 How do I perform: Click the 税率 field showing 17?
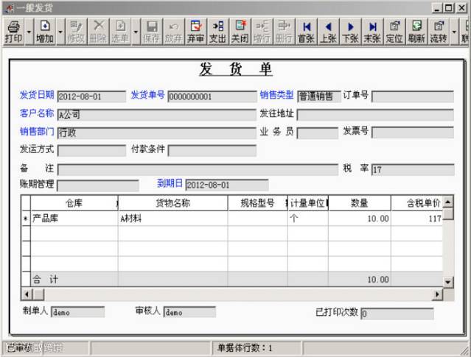click(413, 170)
